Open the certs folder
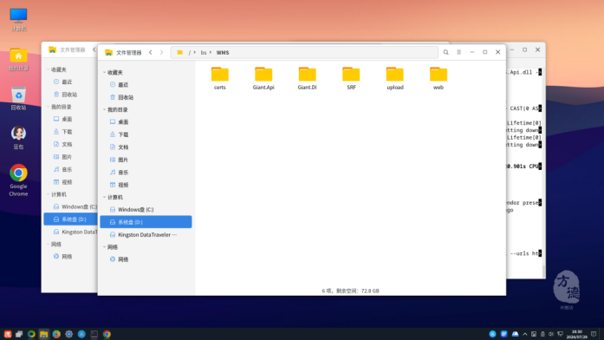Image resolution: width=604 pixels, height=340 pixels. click(219, 78)
